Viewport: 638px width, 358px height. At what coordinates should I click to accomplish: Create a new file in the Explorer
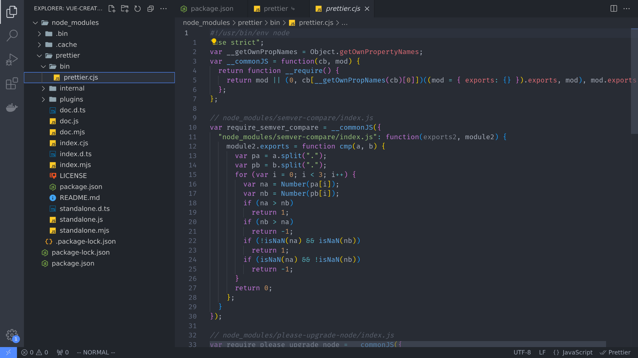click(x=112, y=9)
